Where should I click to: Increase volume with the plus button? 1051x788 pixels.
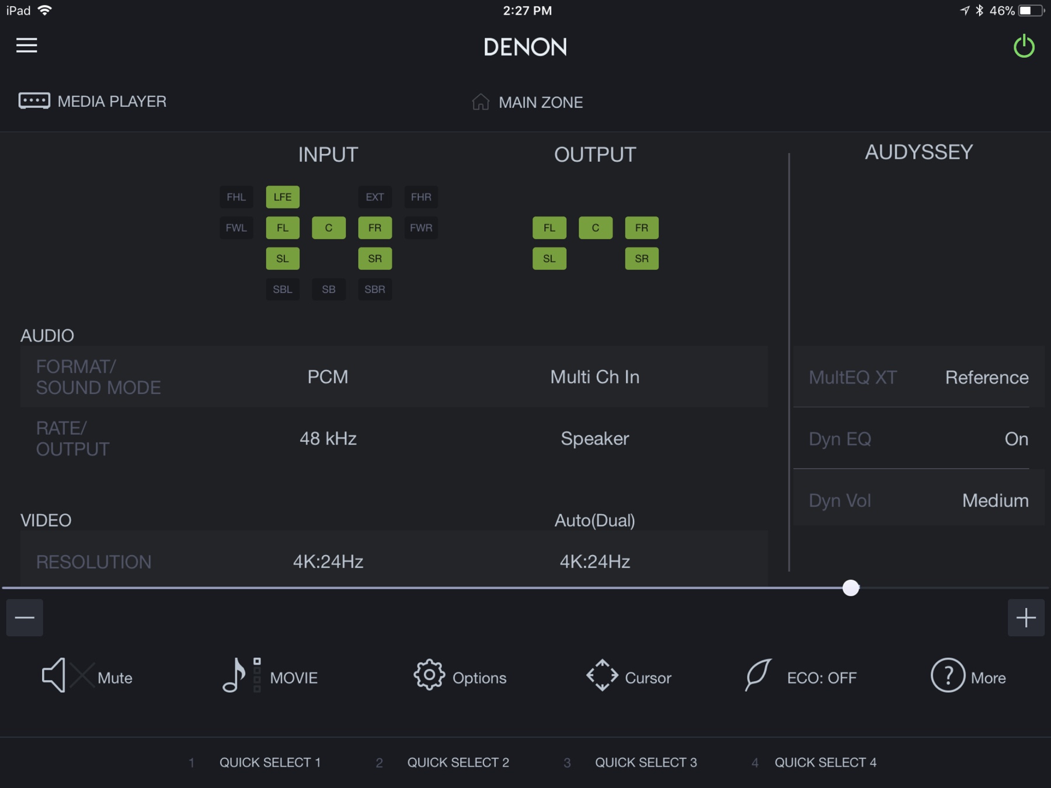[1026, 618]
